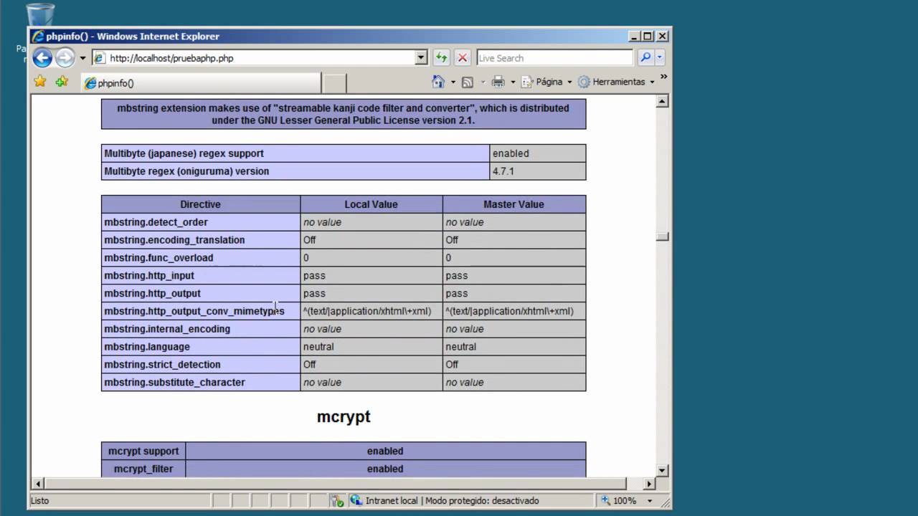
Task: Expand the Print options dropdown arrow
Action: click(513, 82)
